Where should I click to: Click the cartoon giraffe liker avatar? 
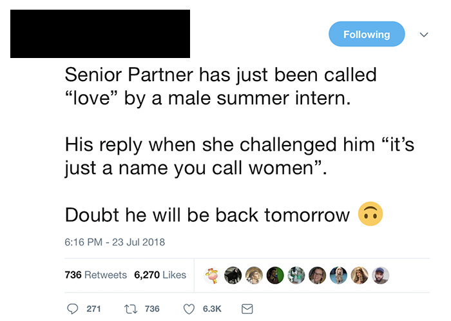[212, 275]
